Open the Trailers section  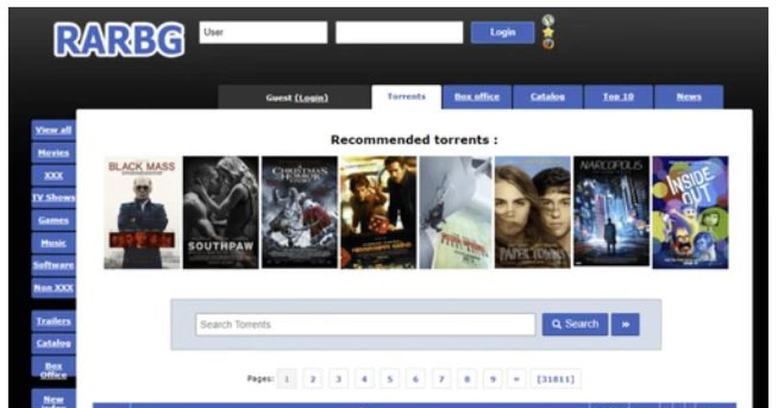[53, 321]
